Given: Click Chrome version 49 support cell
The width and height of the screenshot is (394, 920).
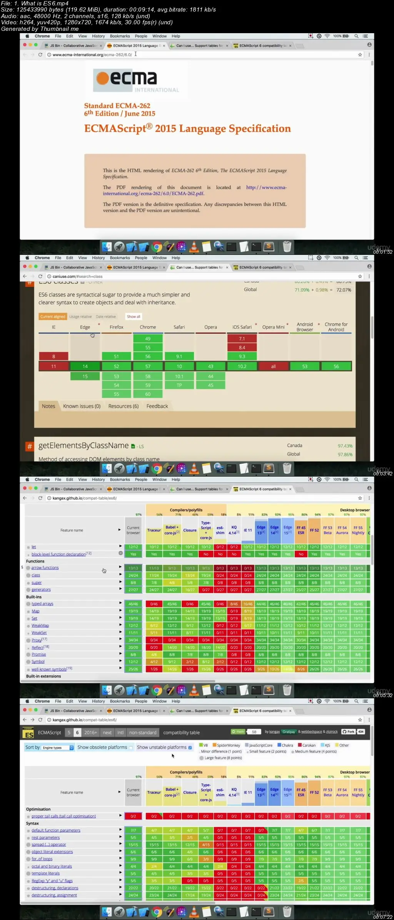Looking at the screenshot, I should coord(148,339).
